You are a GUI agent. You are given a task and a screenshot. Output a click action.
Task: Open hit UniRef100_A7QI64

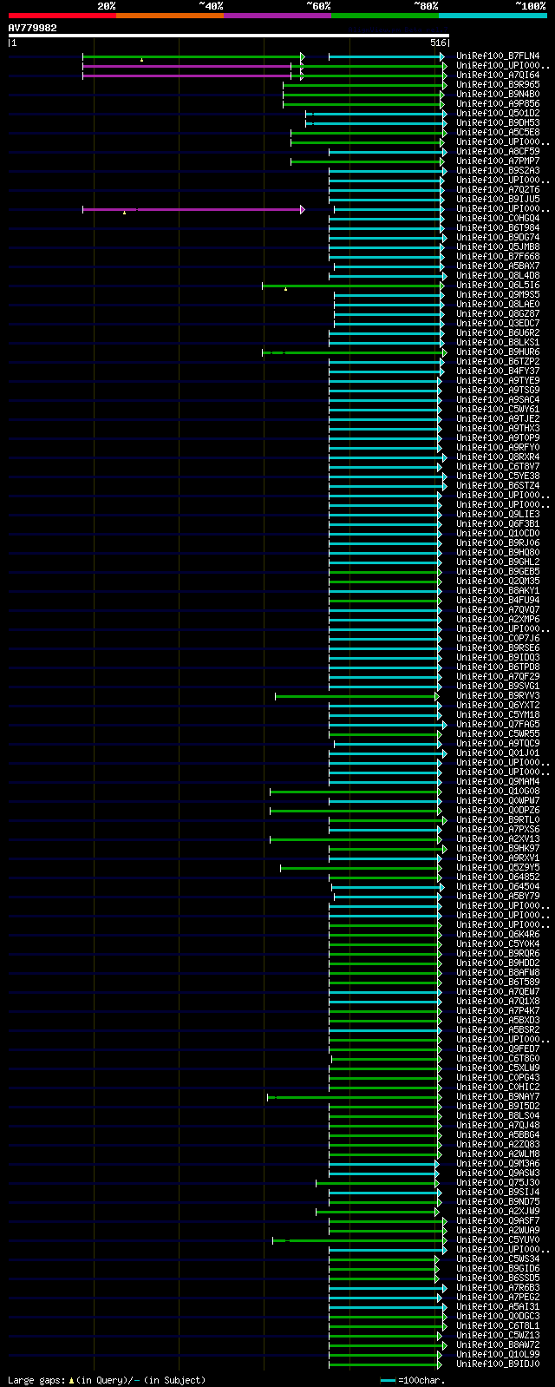coord(498,76)
